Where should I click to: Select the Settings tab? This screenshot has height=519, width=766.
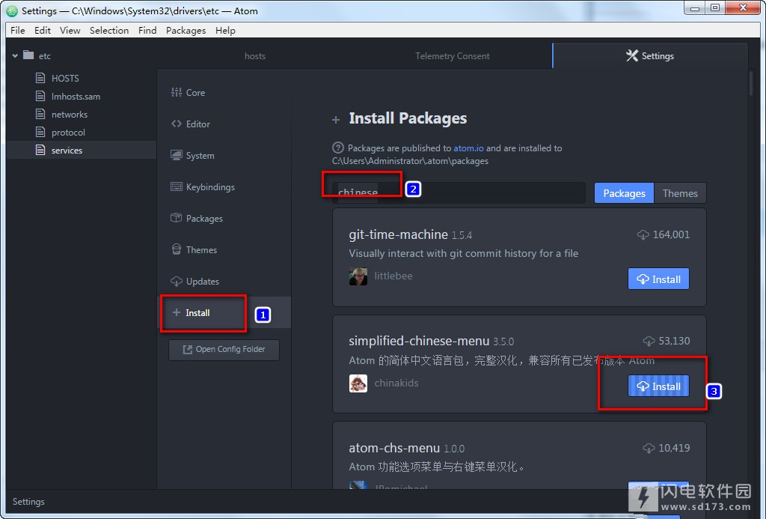point(650,55)
